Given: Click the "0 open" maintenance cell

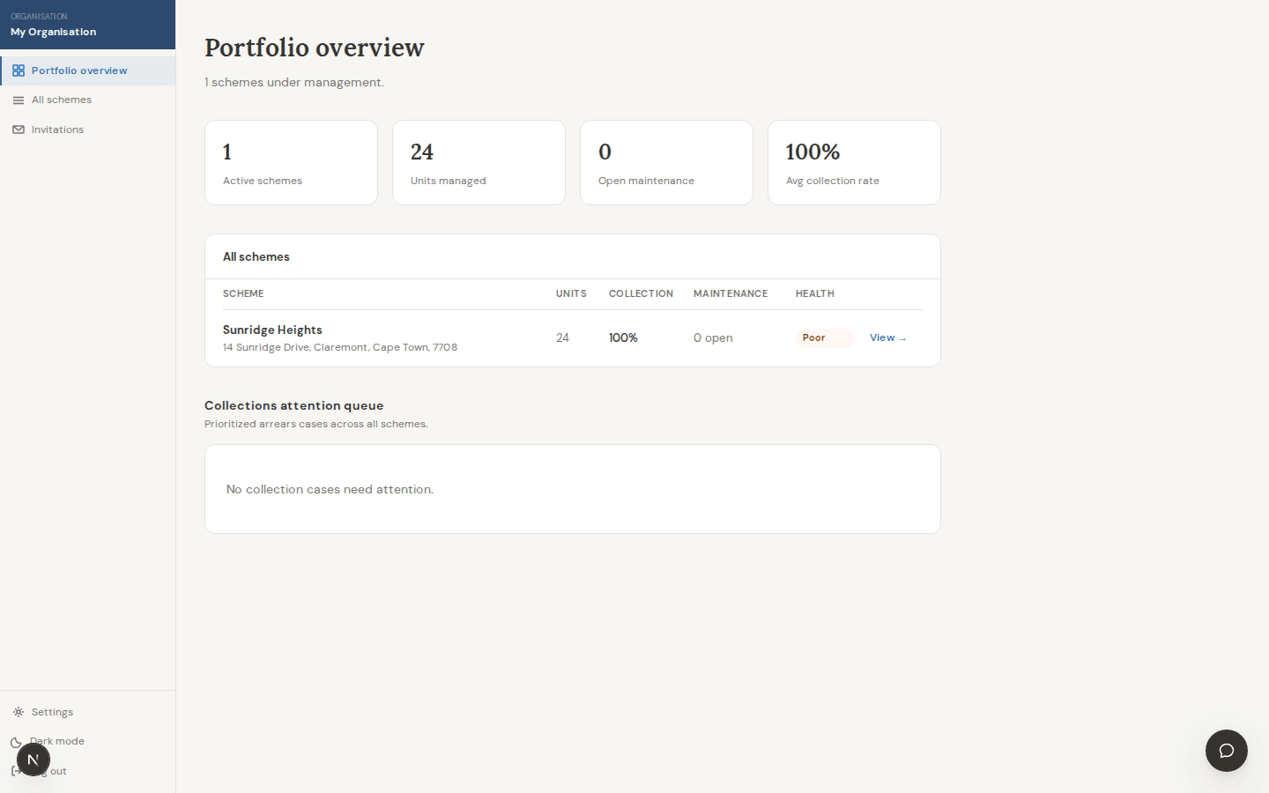Looking at the screenshot, I should [713, 337].
